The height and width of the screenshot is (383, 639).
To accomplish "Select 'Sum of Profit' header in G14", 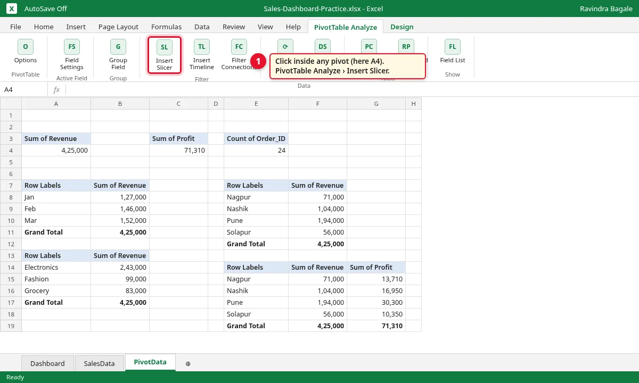I will [x=376, y=268].
